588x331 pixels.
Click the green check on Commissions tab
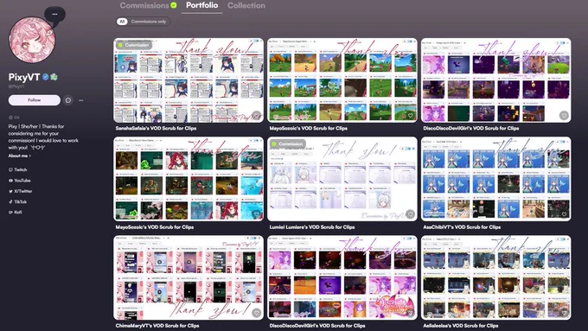[x=174, y=5]
